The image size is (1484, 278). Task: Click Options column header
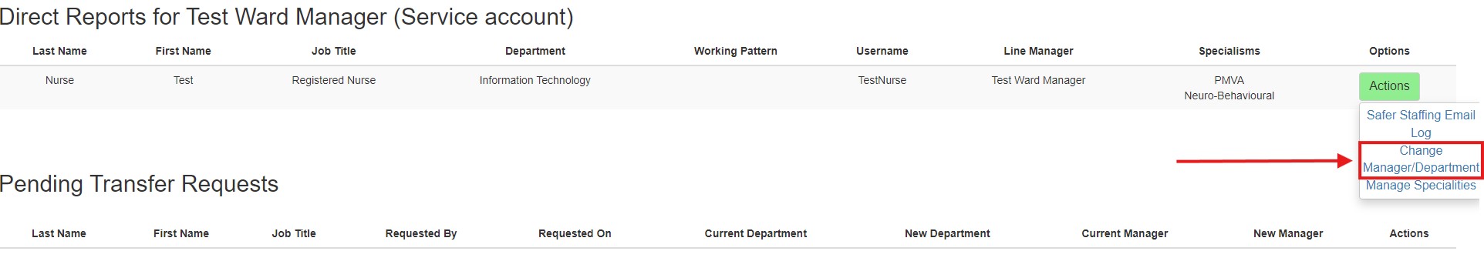tap(1388, 51)
